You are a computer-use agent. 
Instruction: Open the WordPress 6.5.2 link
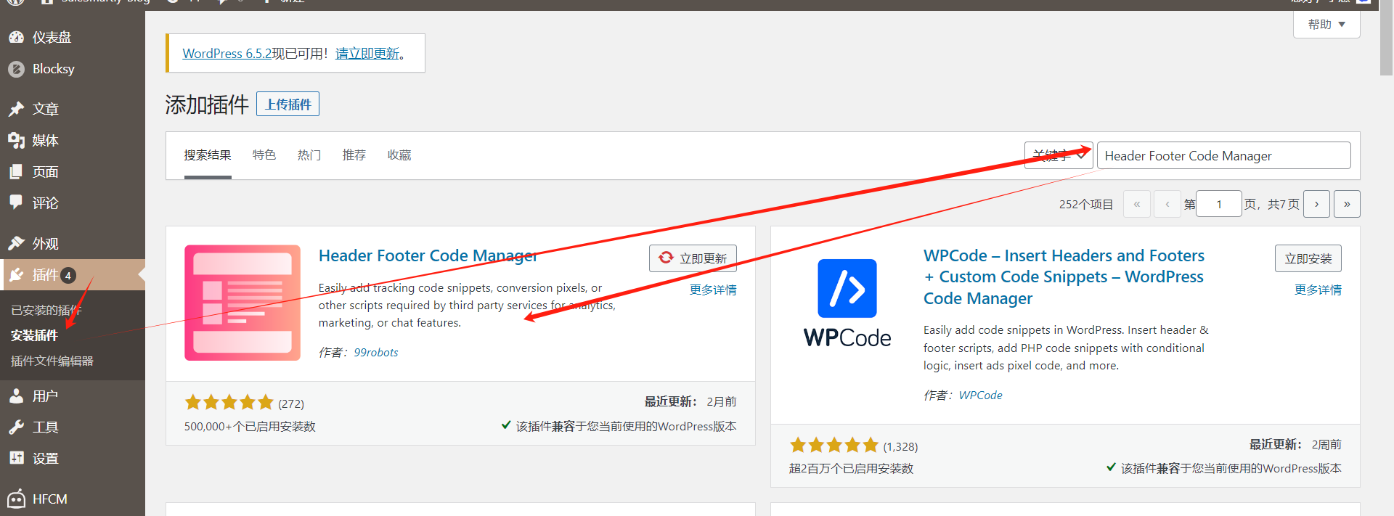(227, 54)
